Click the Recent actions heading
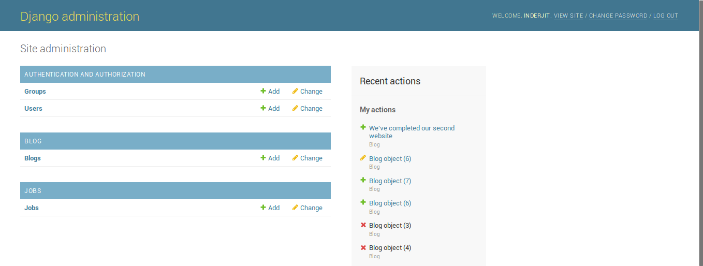Image resolution: width=703 pixels, height=266 pixels. (x=390, y=81)
